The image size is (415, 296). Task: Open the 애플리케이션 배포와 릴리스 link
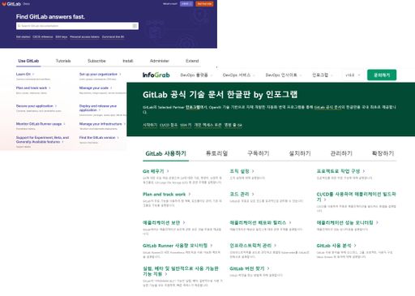click(260, 222)
